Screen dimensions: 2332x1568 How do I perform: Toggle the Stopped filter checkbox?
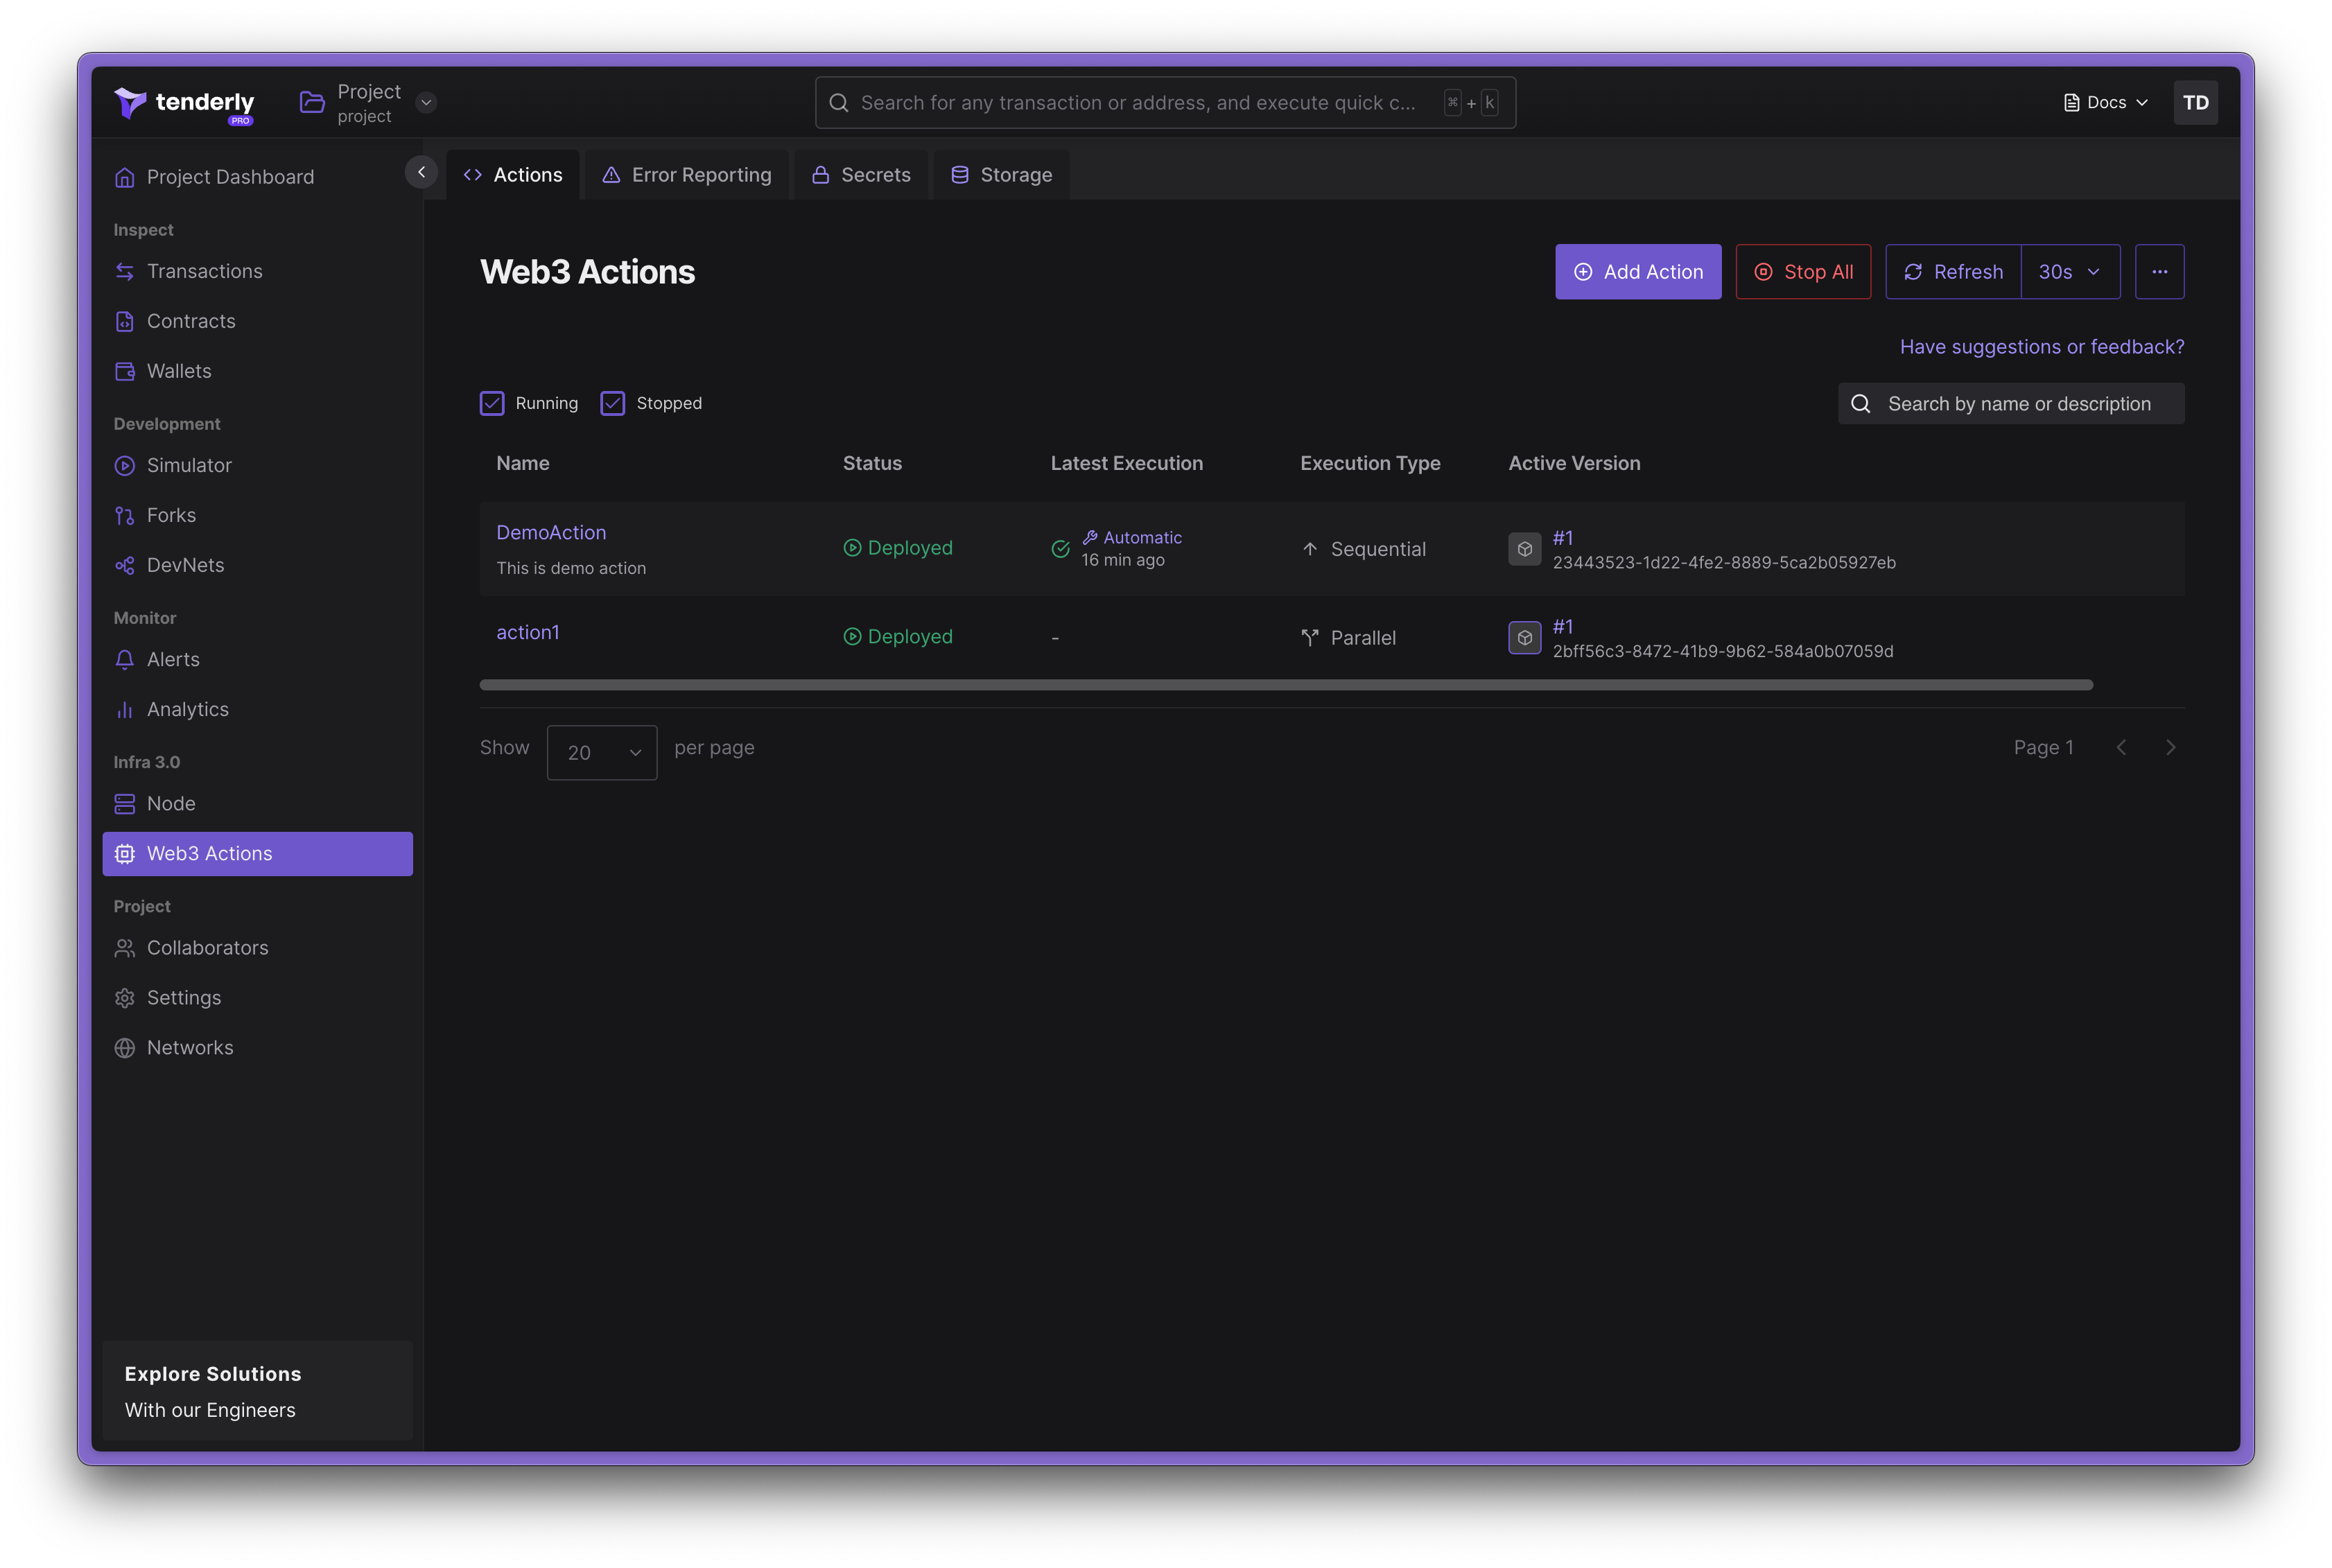pos(612,403)
